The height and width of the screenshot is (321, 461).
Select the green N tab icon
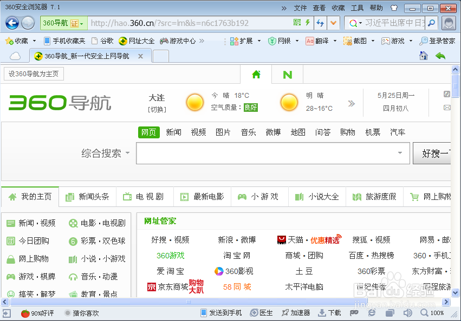click(287, 75)
